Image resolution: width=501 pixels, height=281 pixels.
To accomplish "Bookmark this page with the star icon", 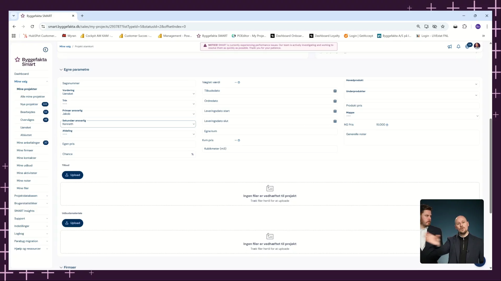I will [443, 27].
